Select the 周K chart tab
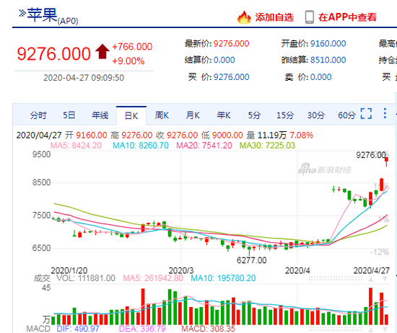The width and height of the screenshot is (397, 333). tap(162, 115)
